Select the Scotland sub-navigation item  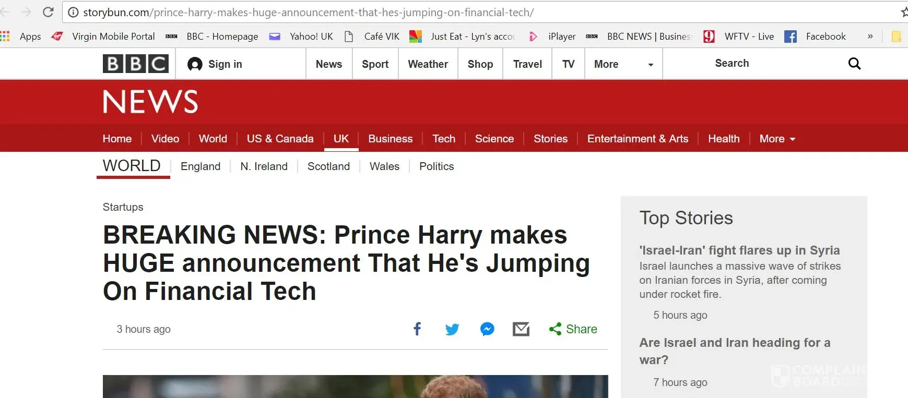[x=328, y=166]
